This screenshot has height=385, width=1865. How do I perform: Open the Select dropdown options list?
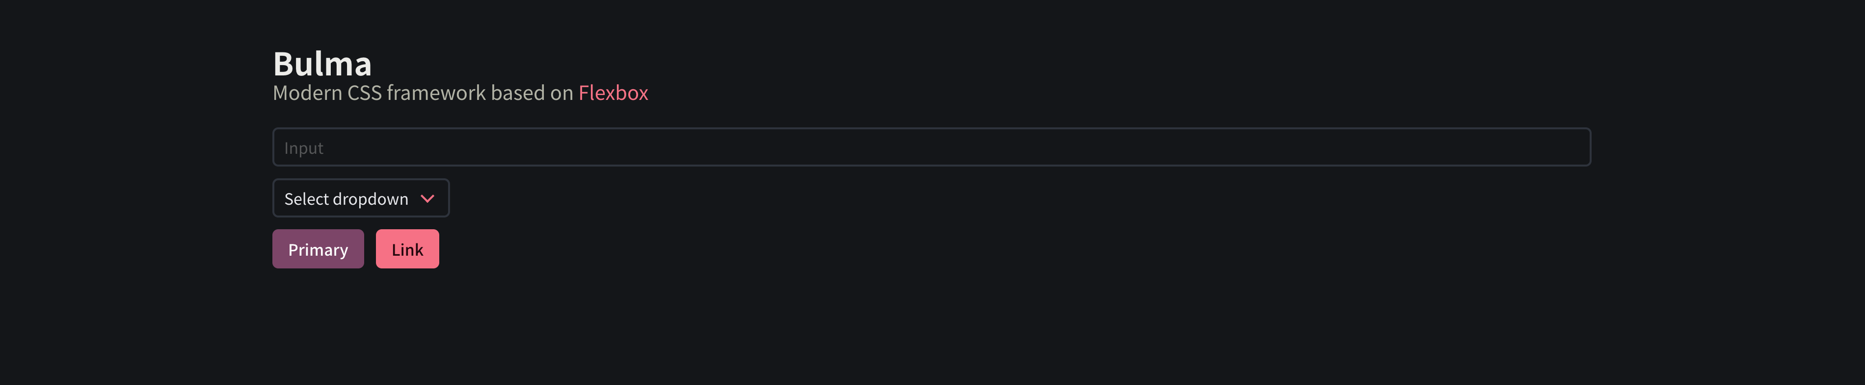[x=361, y=198]
